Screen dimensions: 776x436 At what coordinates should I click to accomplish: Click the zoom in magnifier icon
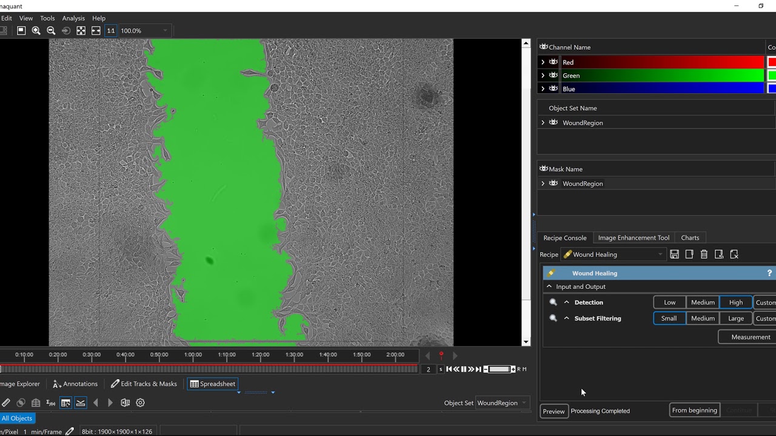coord(36,30)
